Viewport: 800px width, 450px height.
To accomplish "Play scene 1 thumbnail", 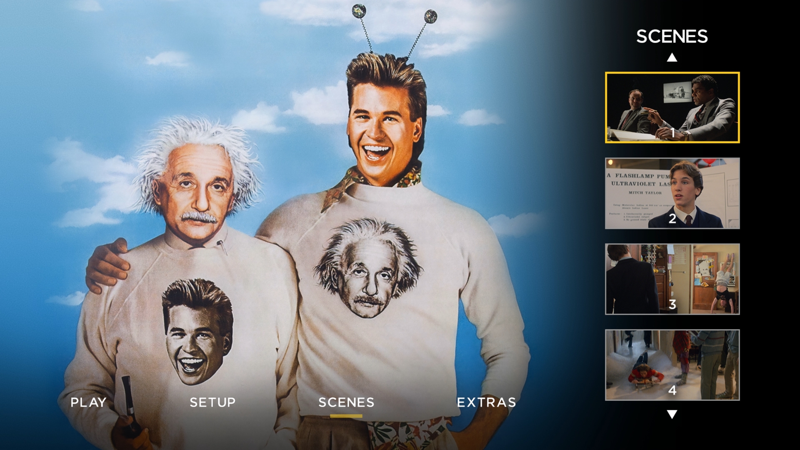I will 672,107.
